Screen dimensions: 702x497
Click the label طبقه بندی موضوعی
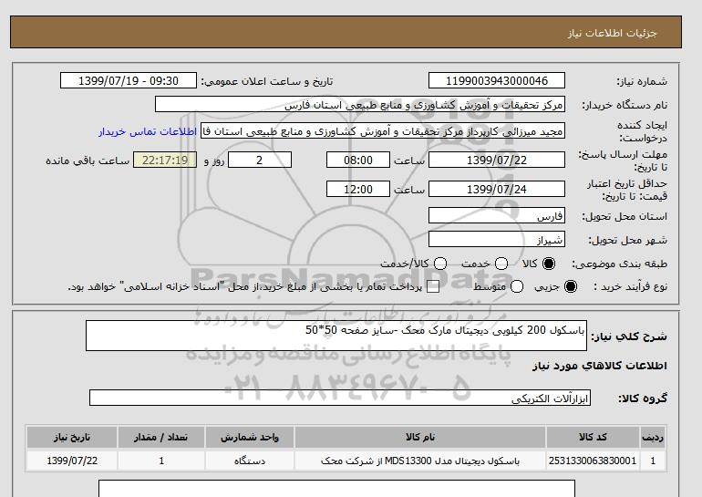[620, 264]
